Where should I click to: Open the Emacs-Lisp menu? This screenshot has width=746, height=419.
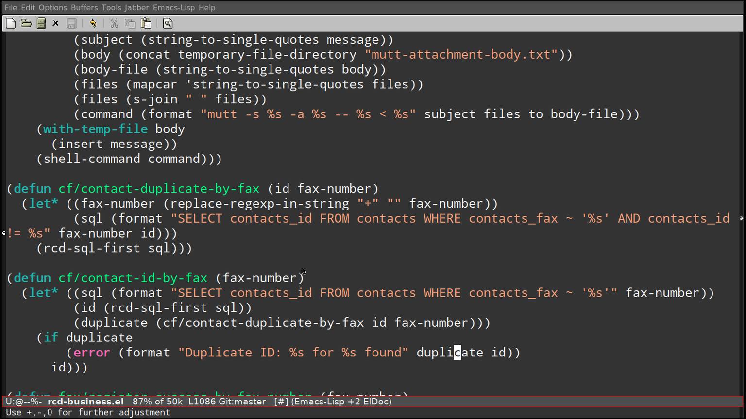pyautogui.click(x=174, y=8)
